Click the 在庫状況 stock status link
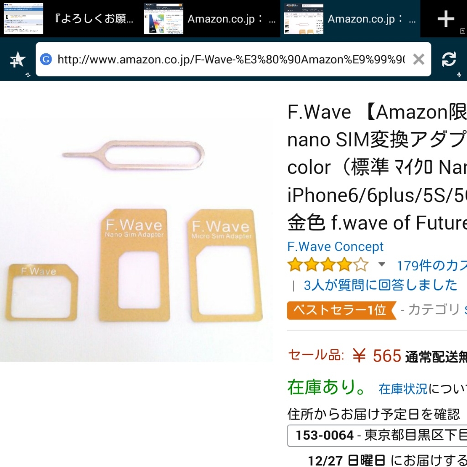The image size is (467, 467). pos(403,389)
